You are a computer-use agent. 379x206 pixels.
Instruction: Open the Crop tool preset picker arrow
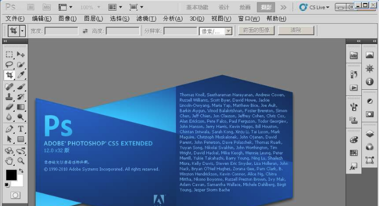(22, 31)
